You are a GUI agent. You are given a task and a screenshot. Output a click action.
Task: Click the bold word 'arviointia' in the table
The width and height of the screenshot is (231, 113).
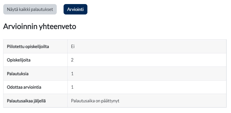32,87
